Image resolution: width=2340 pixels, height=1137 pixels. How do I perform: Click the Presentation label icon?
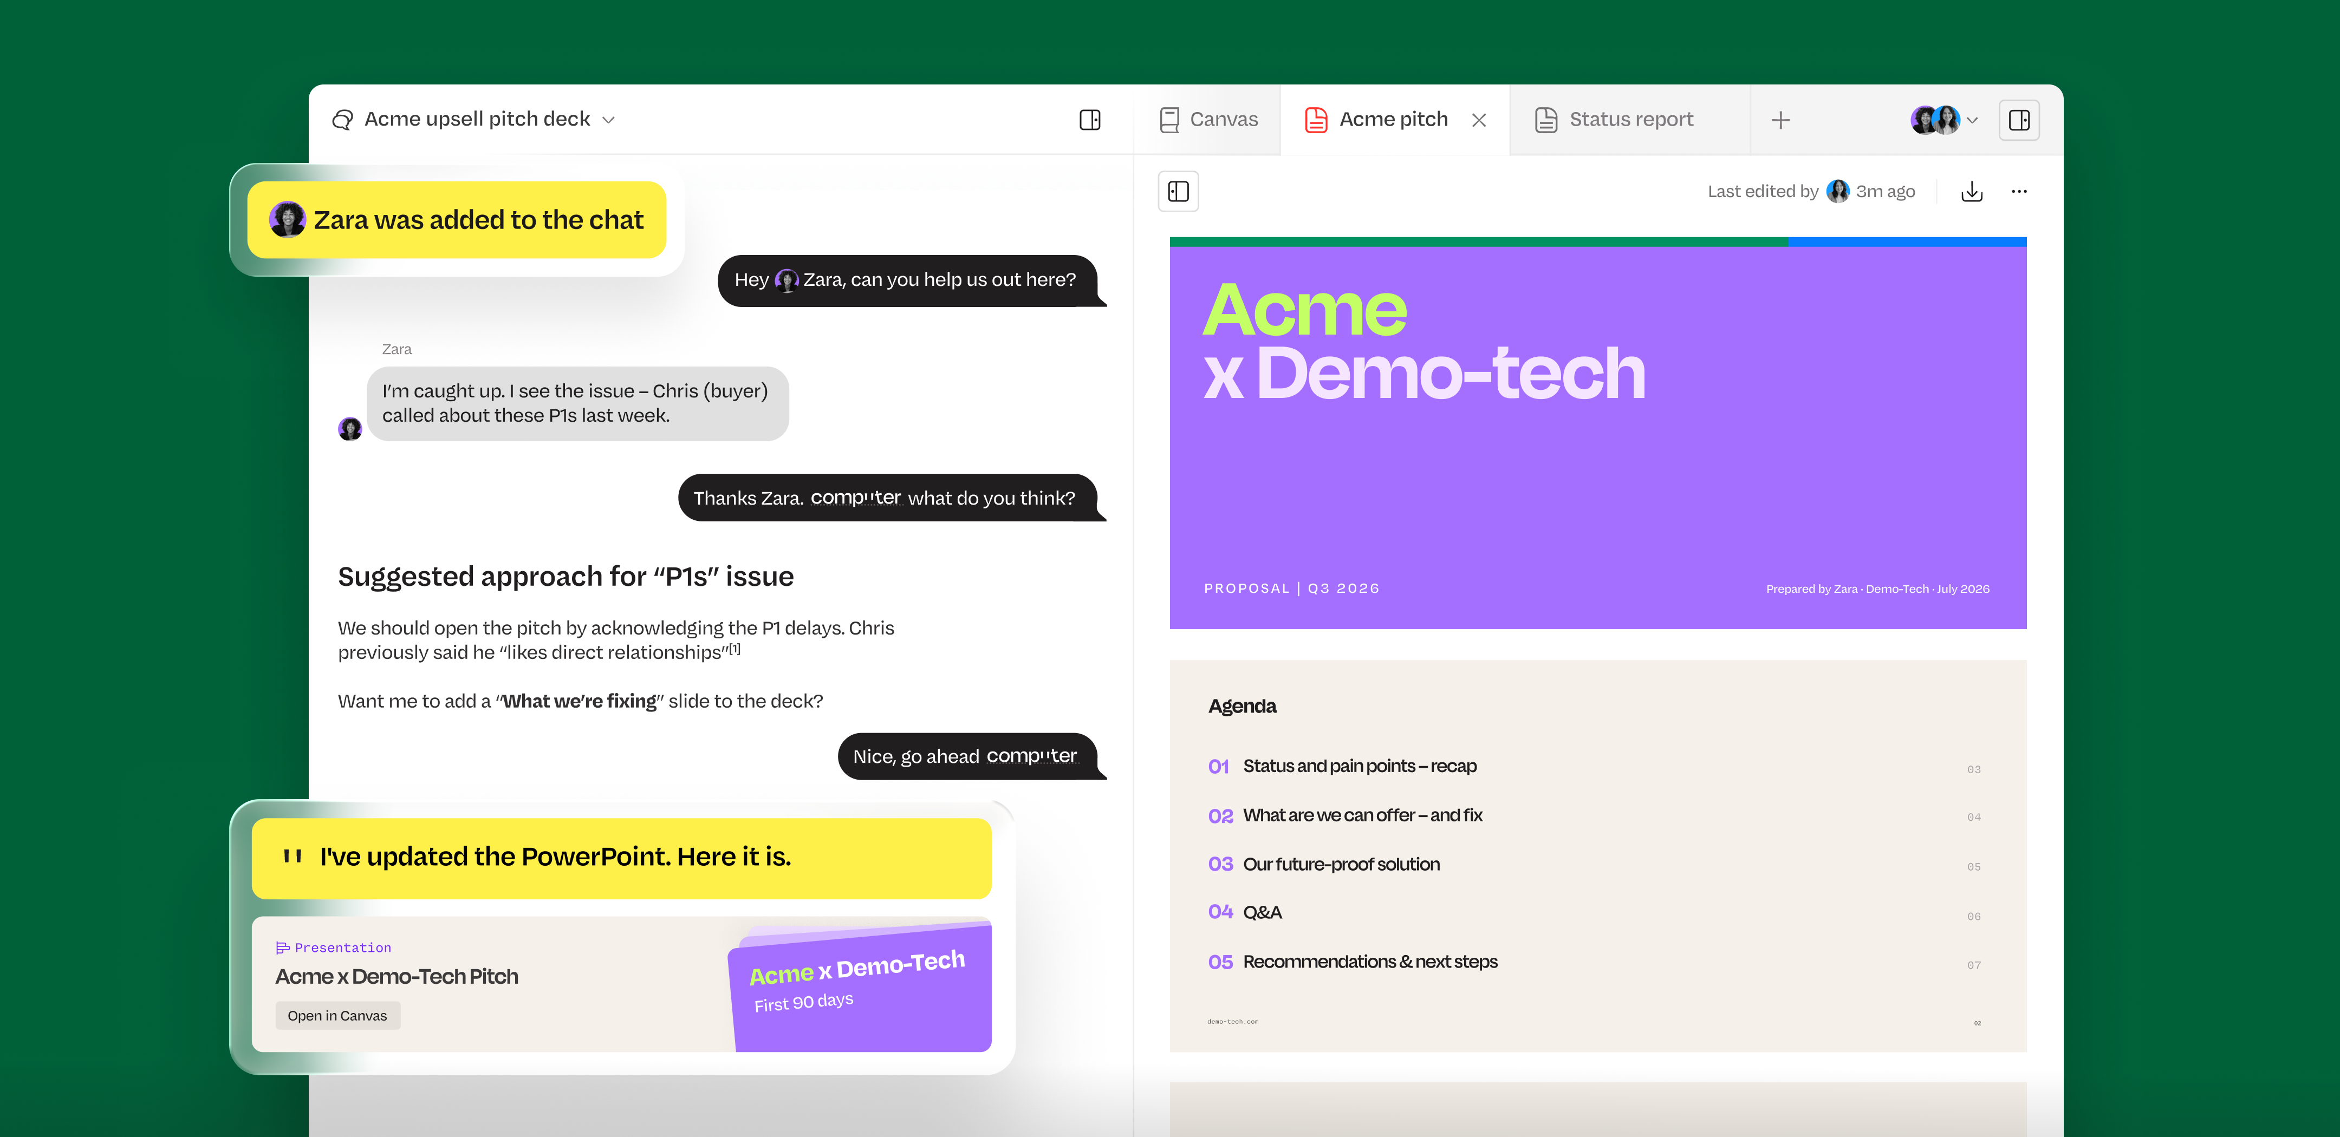click(x=283, y=948)
